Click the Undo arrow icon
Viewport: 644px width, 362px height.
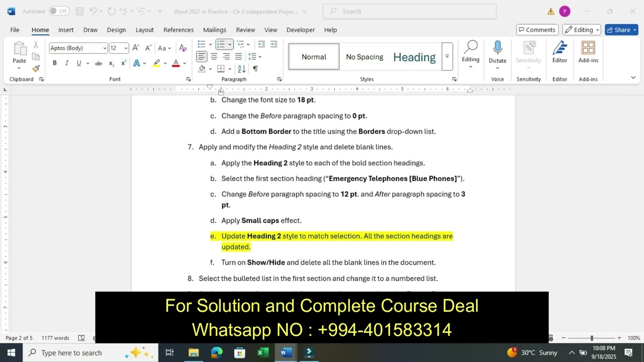94,11
